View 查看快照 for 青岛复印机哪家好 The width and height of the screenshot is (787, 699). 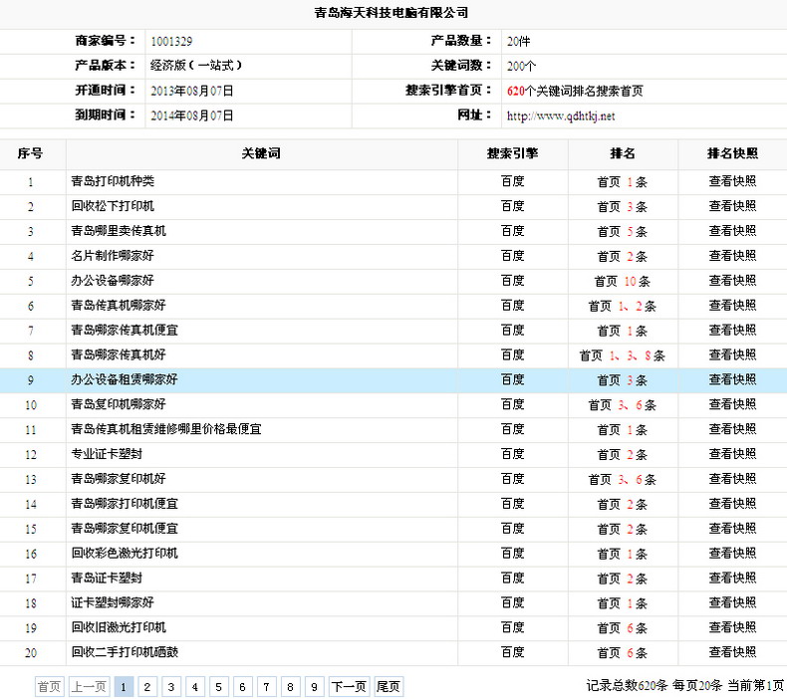coord(732,404)
